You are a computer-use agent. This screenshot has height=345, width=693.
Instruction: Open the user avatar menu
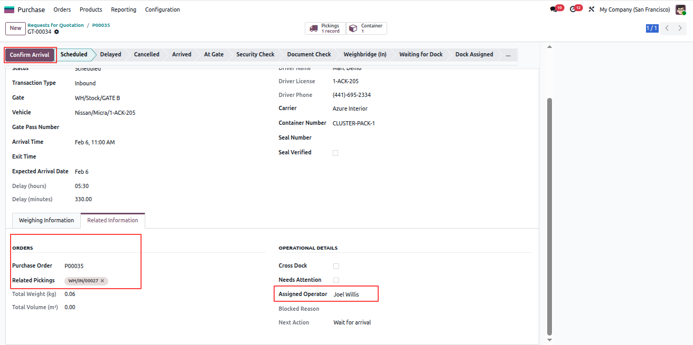tap(681, 9)
